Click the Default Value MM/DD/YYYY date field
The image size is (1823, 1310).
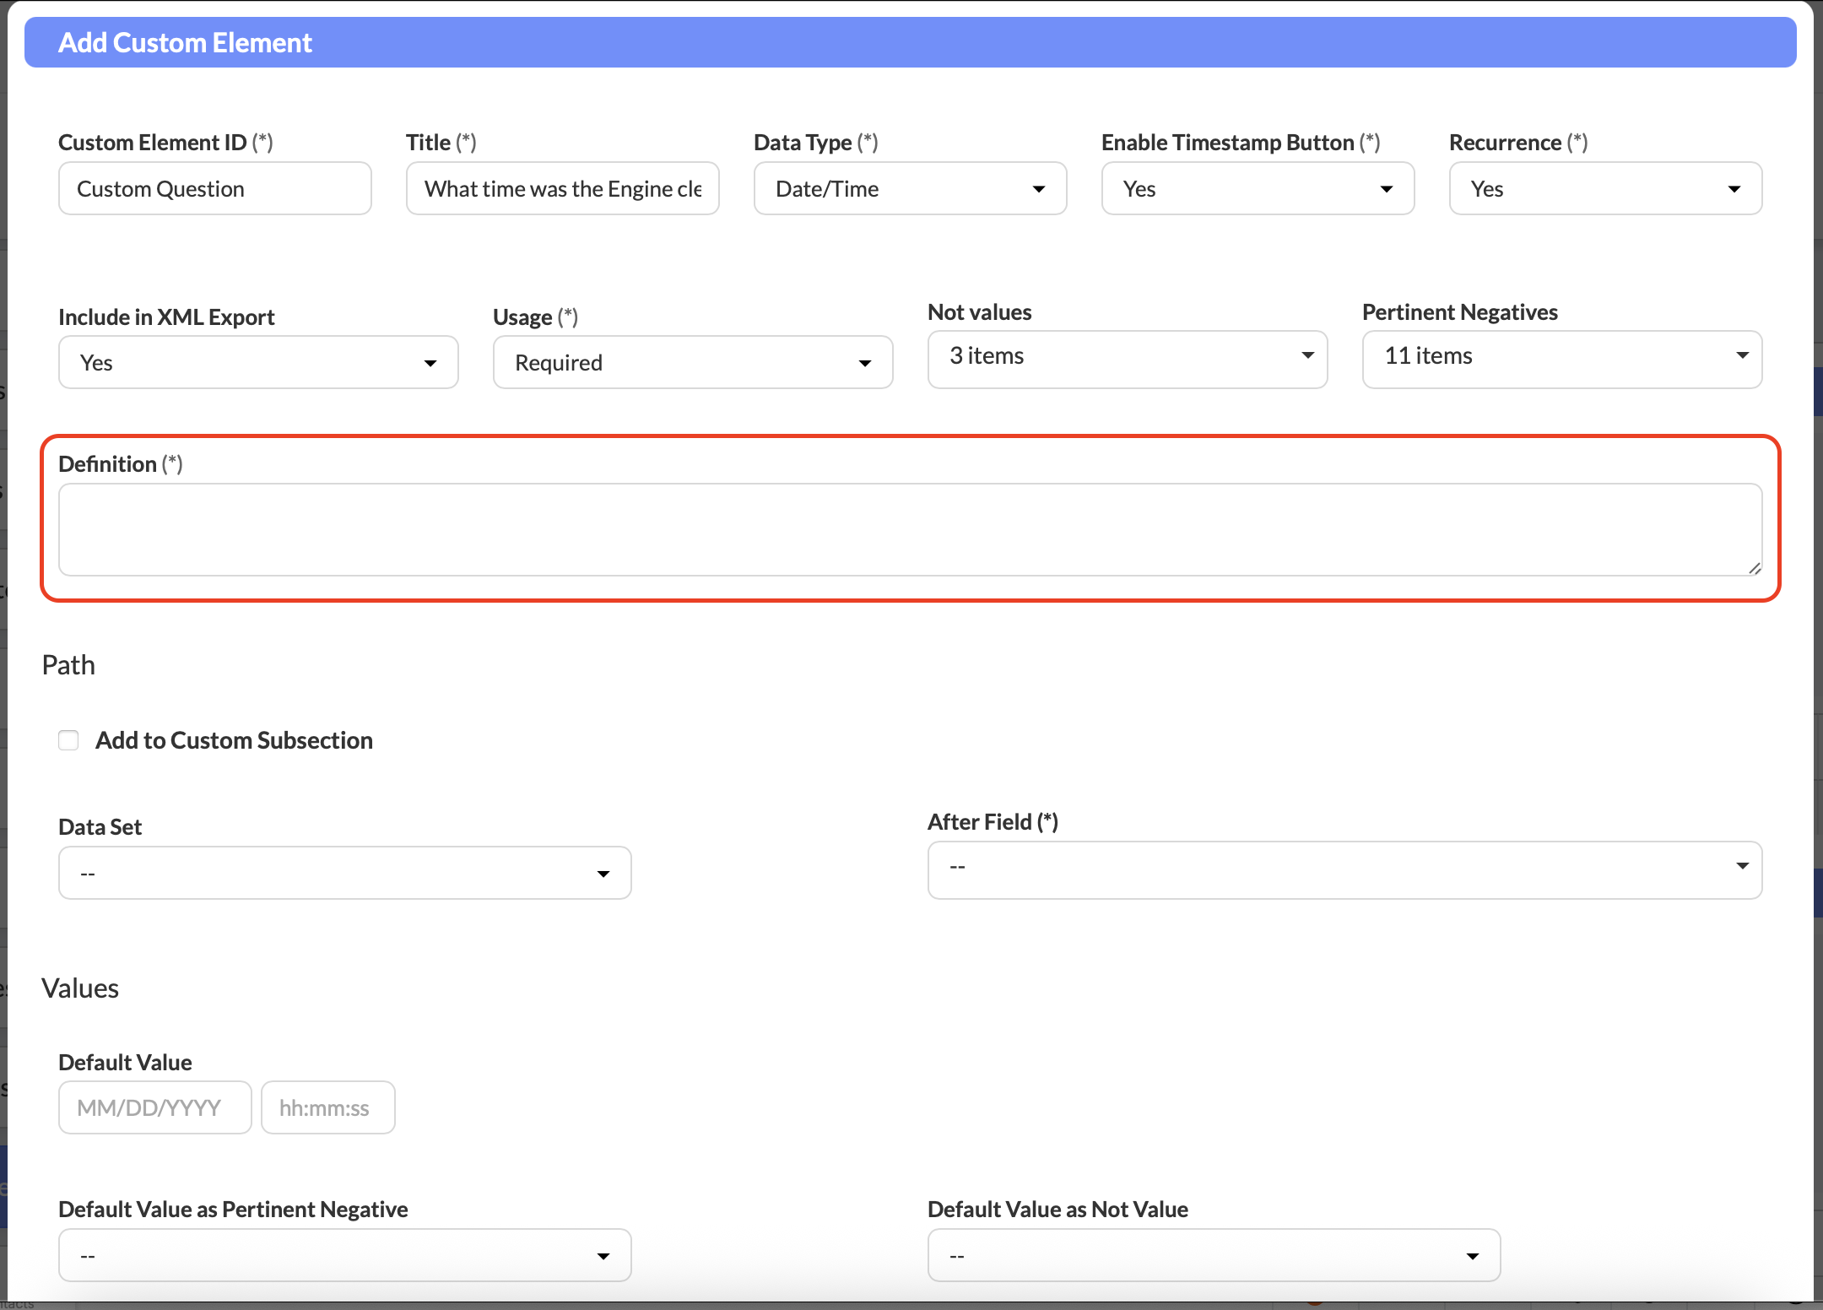tap(155, 1107)
